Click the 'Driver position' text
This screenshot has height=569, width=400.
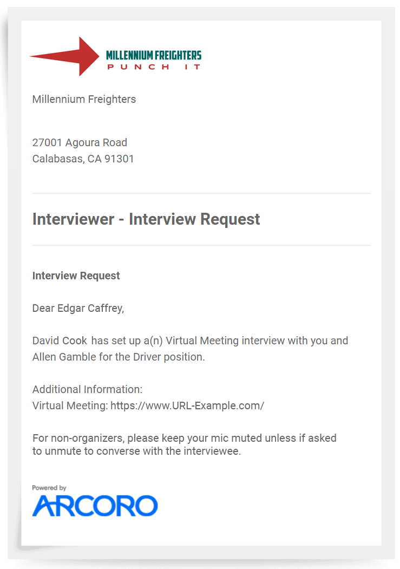[x=169, y=357]
